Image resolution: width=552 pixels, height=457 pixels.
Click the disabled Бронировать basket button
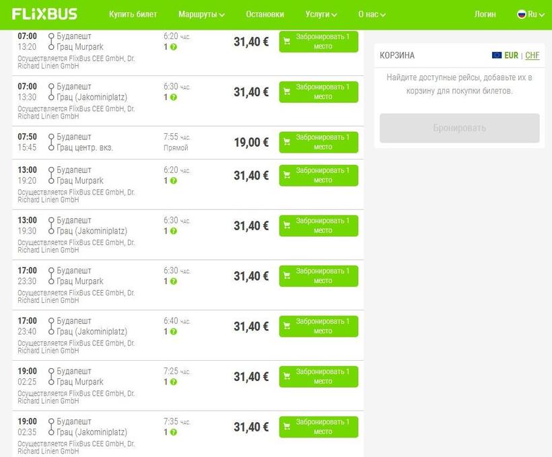(459, 128)
